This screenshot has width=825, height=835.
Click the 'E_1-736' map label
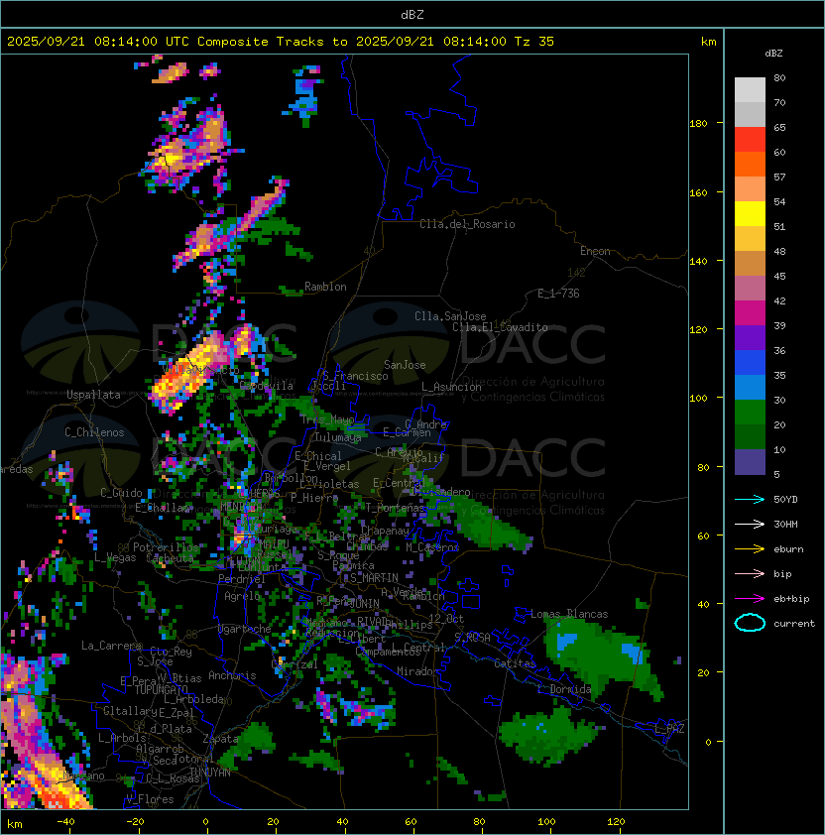point(558,294)
